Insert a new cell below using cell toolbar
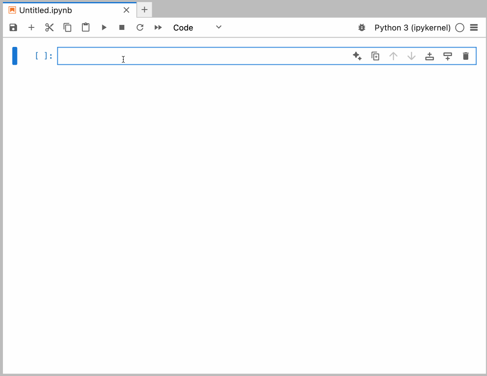This screenshot has height=376, width=487. pyautogui.click(x=447, y=56)
